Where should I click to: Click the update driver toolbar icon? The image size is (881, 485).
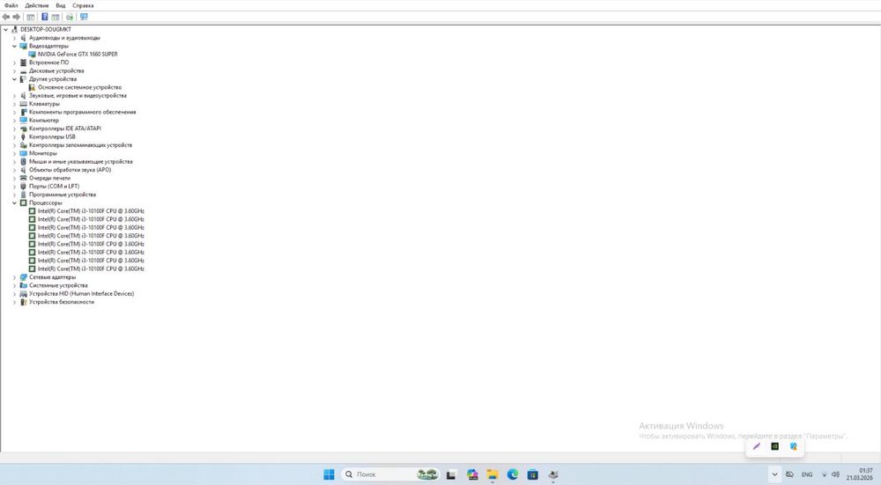[x=70, y=17]
